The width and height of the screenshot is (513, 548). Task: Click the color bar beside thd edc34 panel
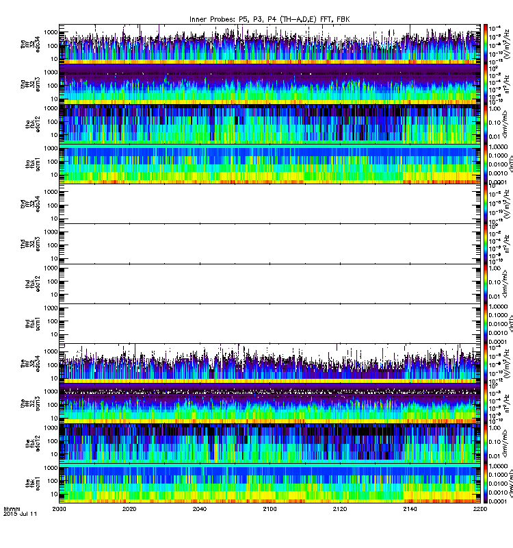[486, 203]
